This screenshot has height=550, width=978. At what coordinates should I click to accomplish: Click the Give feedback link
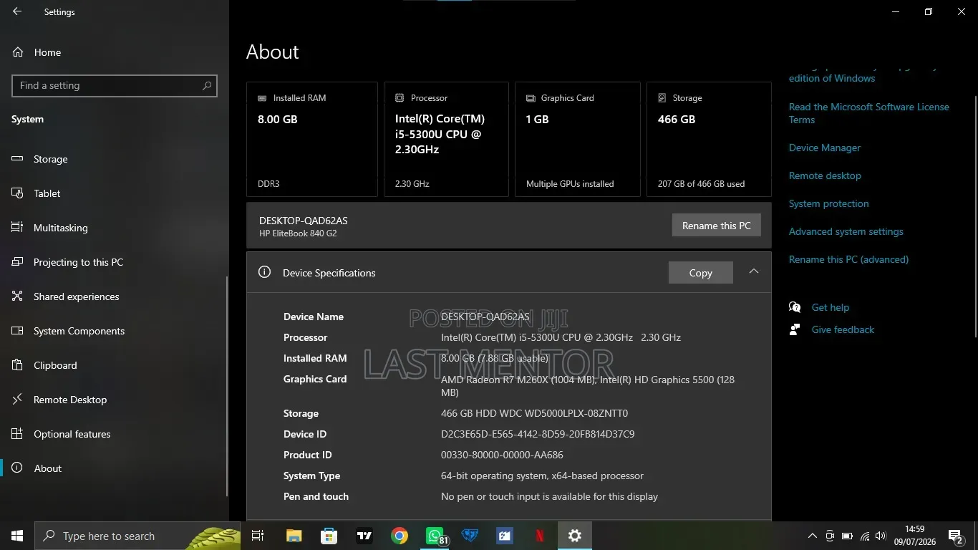(843, 329)
